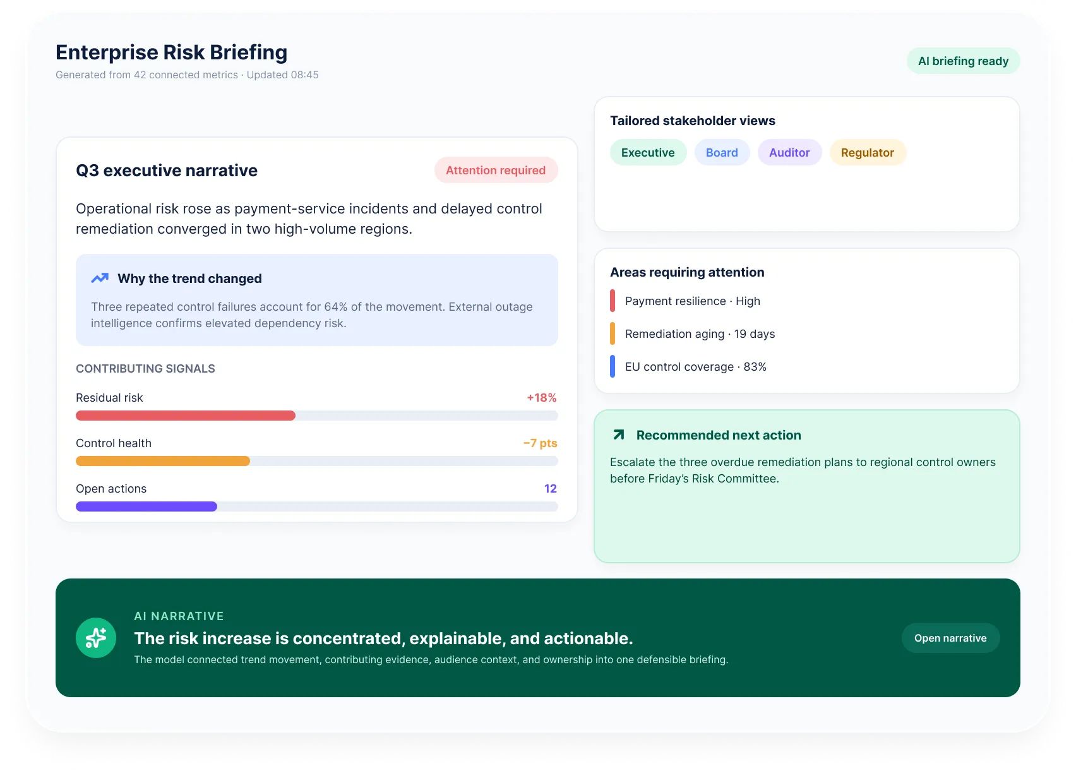Click the Escalate overdue remediation plans text
1076x773 pixels.
[803, 470]
